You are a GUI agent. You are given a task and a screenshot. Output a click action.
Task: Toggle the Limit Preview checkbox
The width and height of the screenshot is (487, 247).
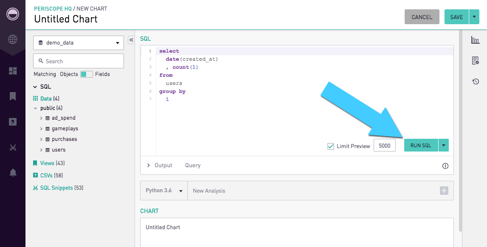tap(331, 146)
